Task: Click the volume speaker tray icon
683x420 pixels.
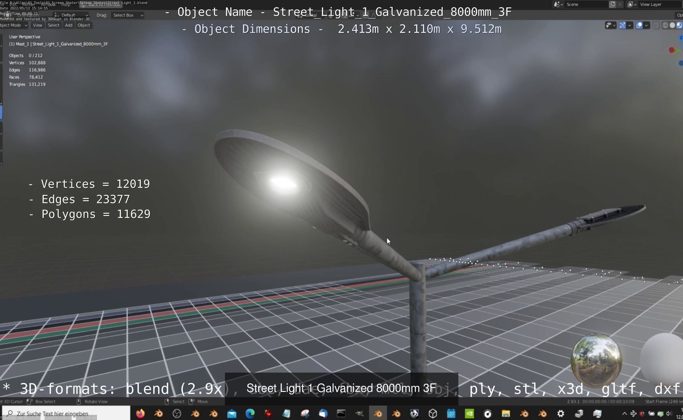Action: point(669,414)
